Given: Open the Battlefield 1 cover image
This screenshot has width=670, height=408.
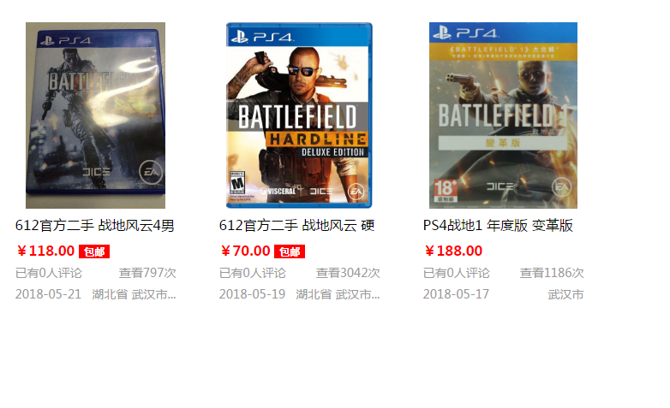Looking at the screenshot, I should coord(503,115).
